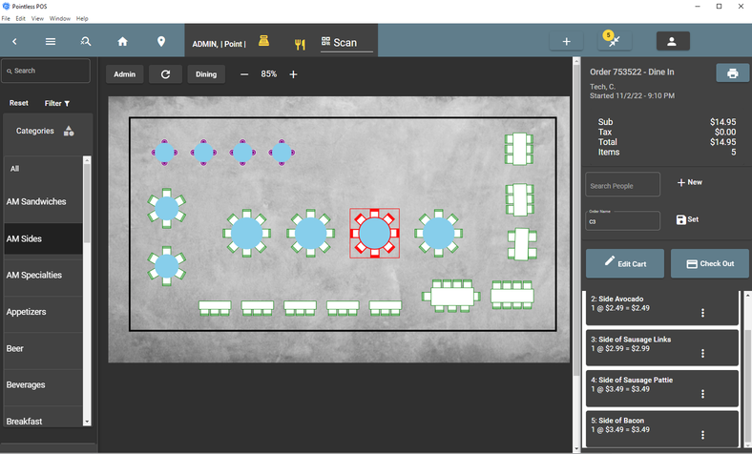Select the AM Sides category
The width and height of the screenshot is (752, 454).
(x=43, y=238)
